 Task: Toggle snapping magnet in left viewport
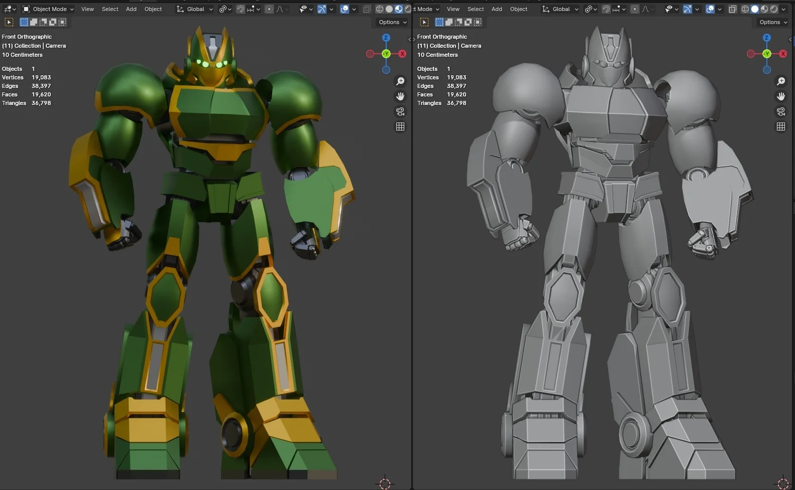(241, 9)
